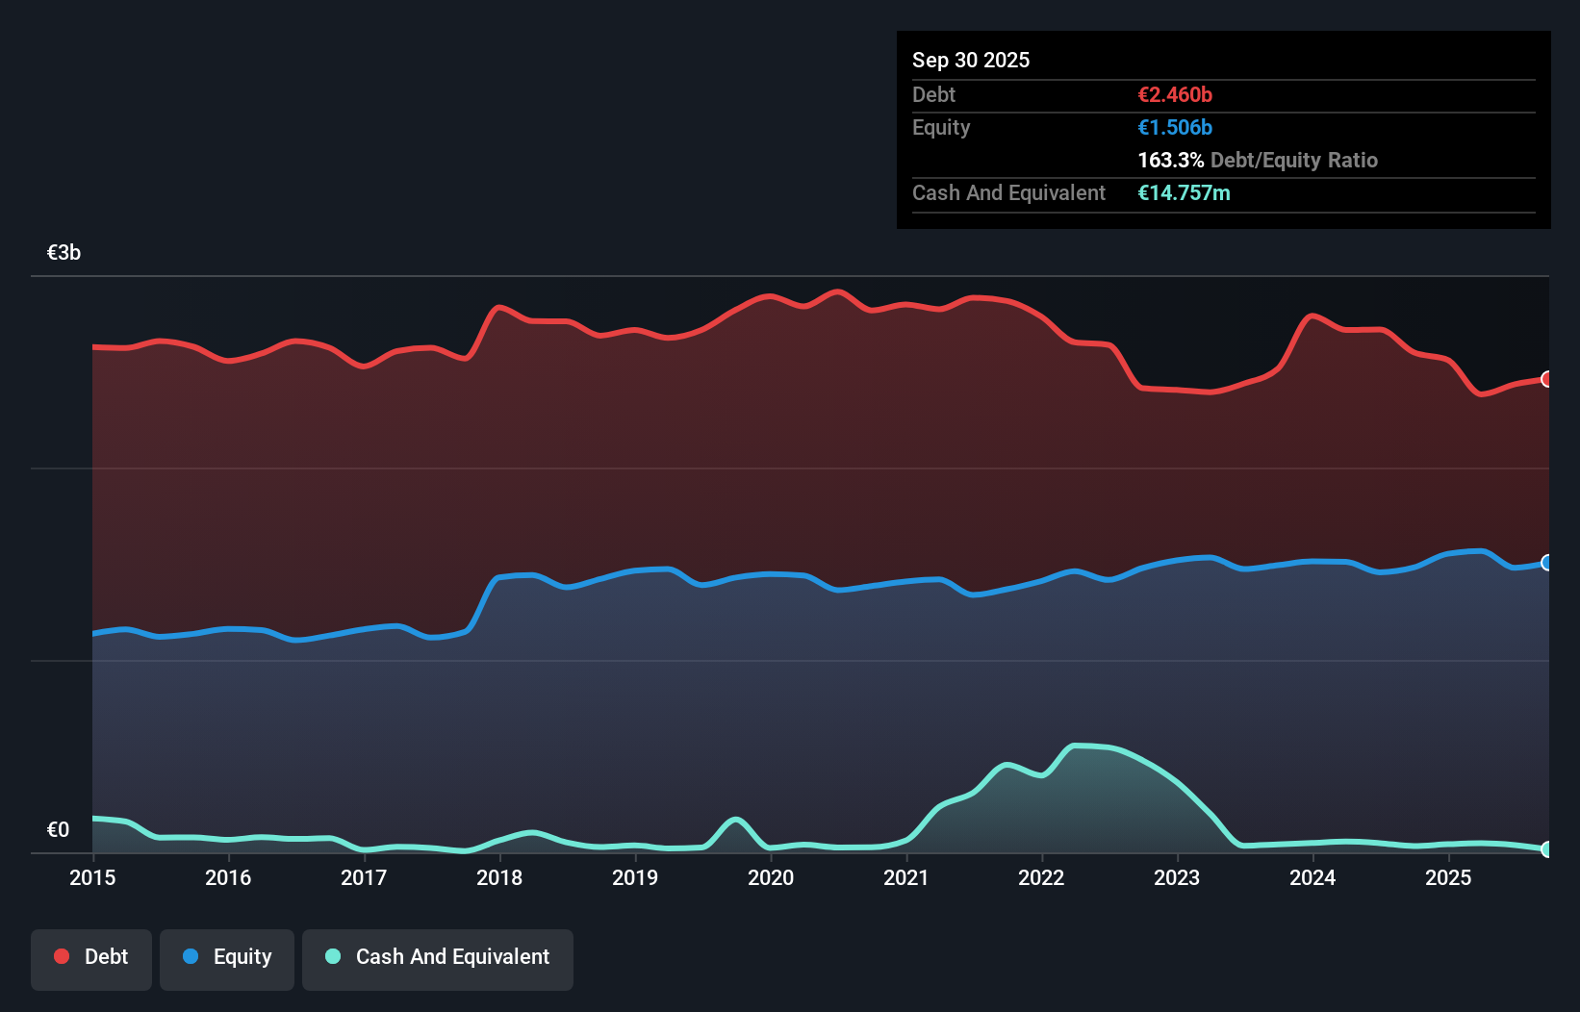Select the 2020 year label on axis
The image size is (1580, 1012).
(771, 878)
